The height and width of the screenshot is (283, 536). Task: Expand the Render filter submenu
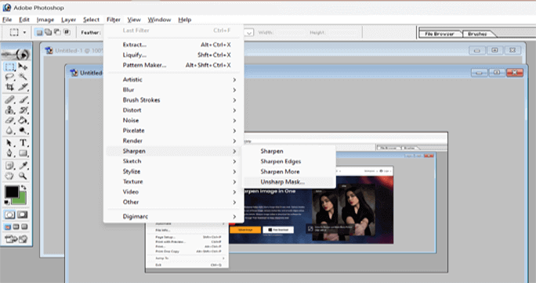click(175, 141)
